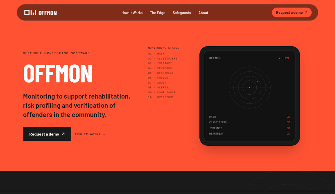This screenshot has height=194, width=335.
Task: Click the OFFMON label inside the device panel
Action: [215, 58]
